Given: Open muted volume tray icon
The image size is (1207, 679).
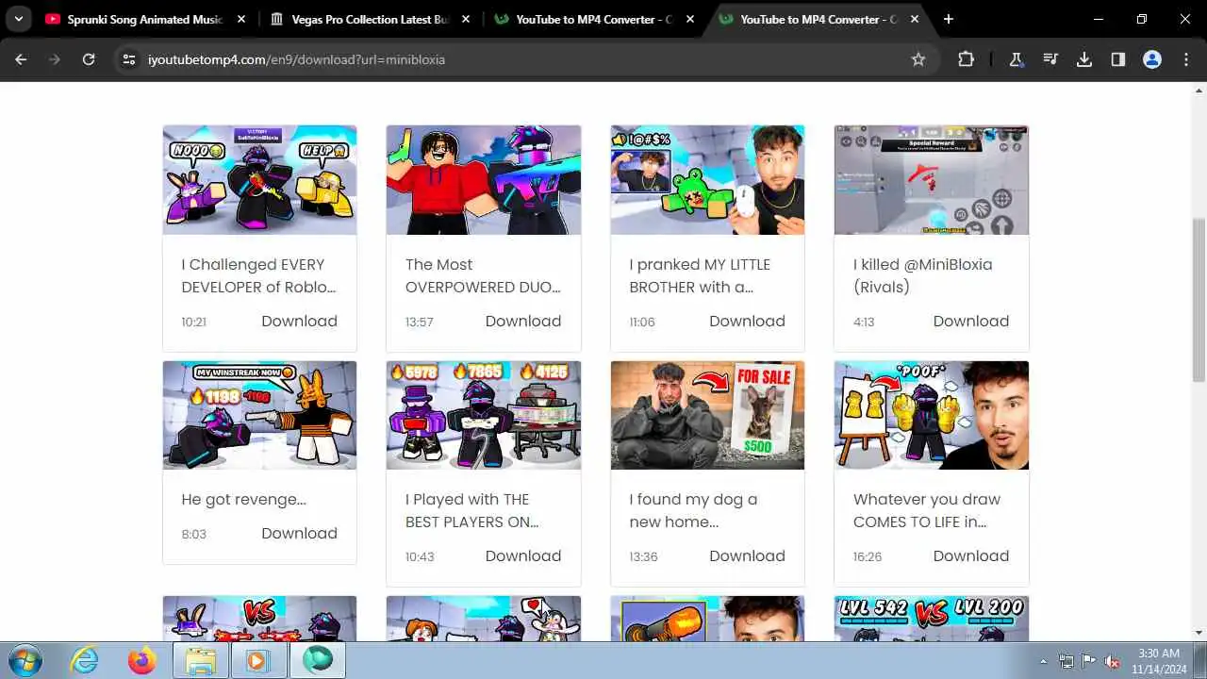Looking at the screenshot, I should click(x=1112, y=661).
